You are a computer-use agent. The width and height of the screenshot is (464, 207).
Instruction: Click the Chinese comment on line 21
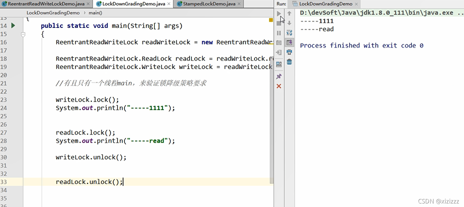point(131,83)
